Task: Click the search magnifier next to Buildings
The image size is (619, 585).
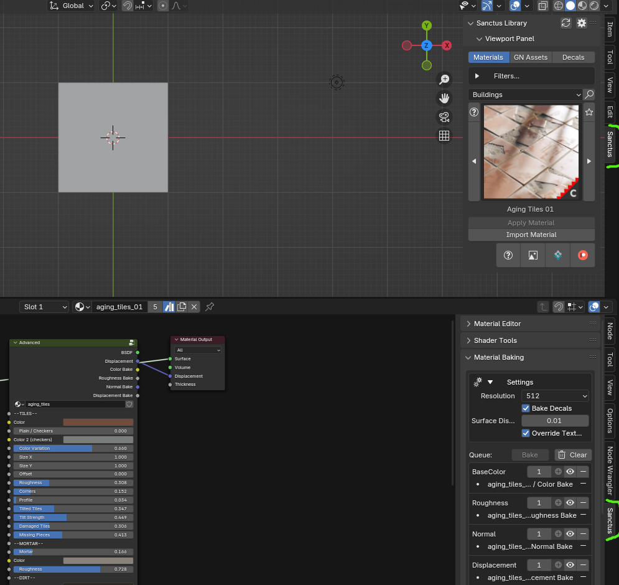Action: 589,95
